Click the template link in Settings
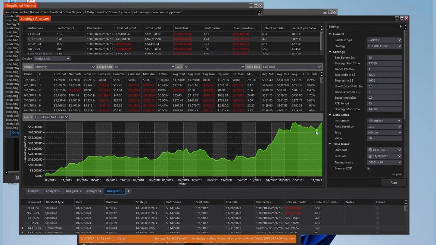This screenshot has height=245, width=436. 396,174
